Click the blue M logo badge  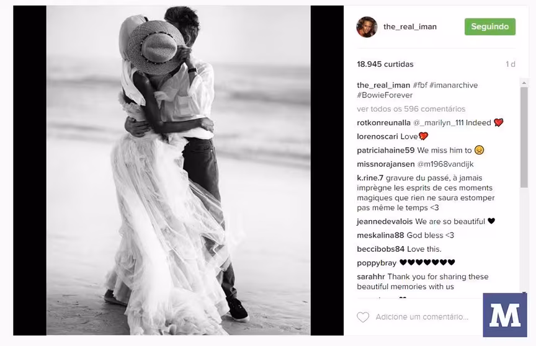point(505,315)
